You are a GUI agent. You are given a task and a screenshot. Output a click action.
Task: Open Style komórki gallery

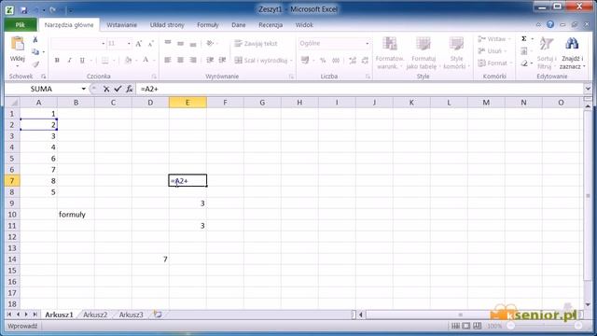(456, 52)
